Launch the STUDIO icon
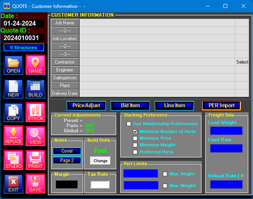Viewport: 253px width, 199px height. 14,160
